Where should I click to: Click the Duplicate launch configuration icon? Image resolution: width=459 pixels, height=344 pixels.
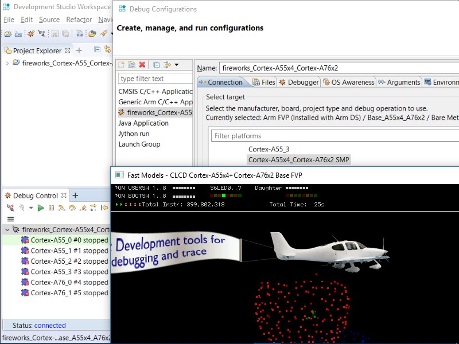(x=131, y=65)
